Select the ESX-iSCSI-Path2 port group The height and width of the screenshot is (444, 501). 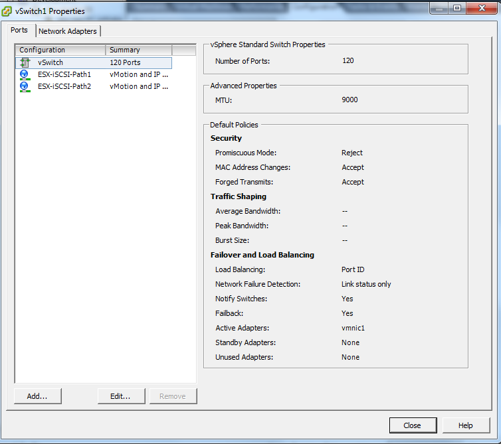point(94,87)
